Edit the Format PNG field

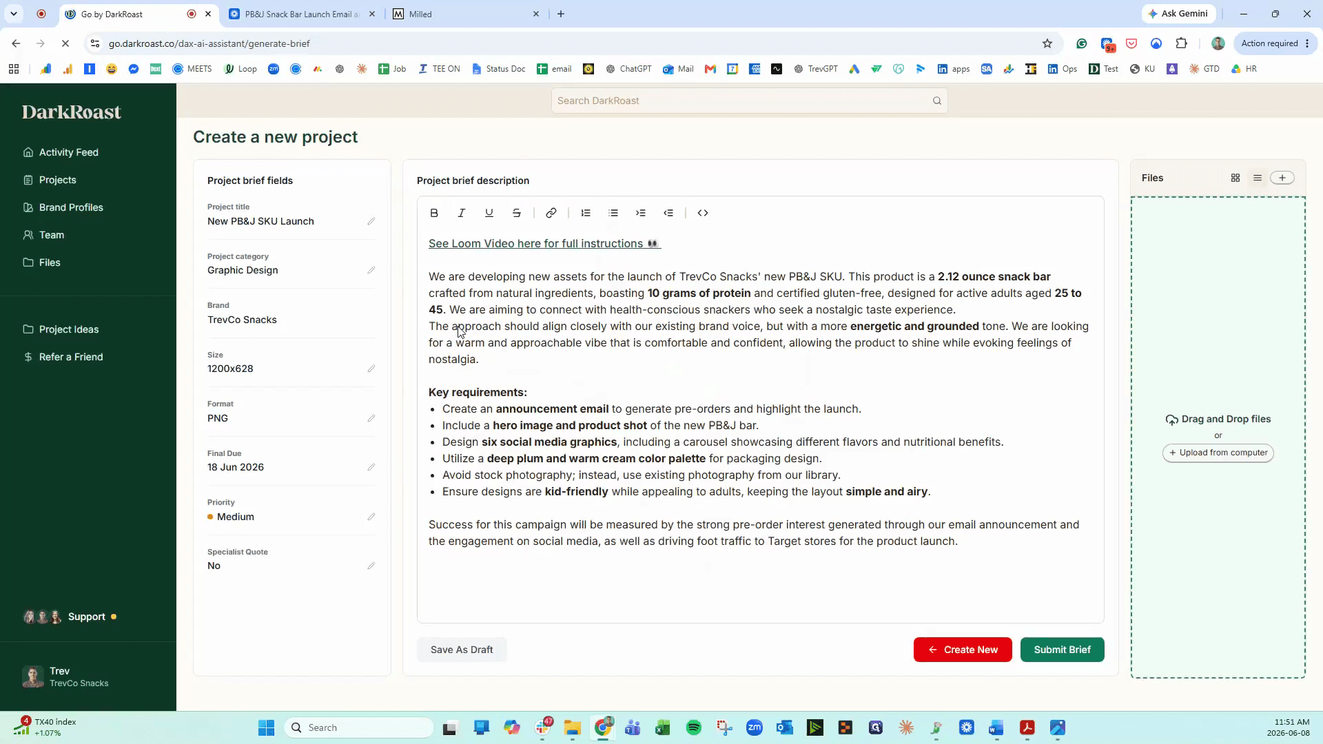tap(371, 418)
